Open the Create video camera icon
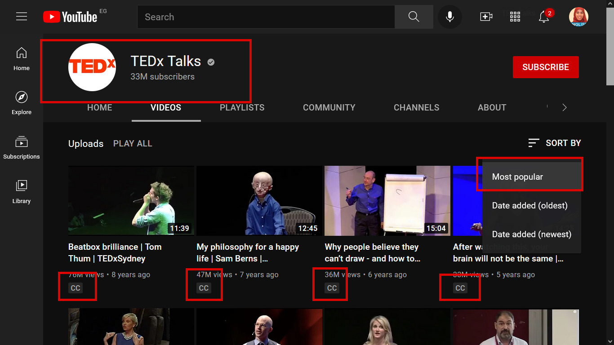 point(486,17)
